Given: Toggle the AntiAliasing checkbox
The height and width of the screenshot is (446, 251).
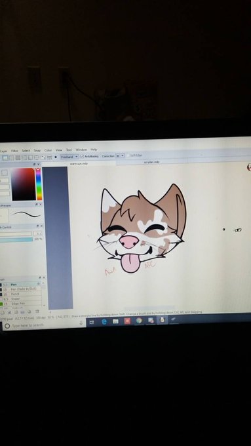Looking at the screenshot, I should (x=82, y=157).
